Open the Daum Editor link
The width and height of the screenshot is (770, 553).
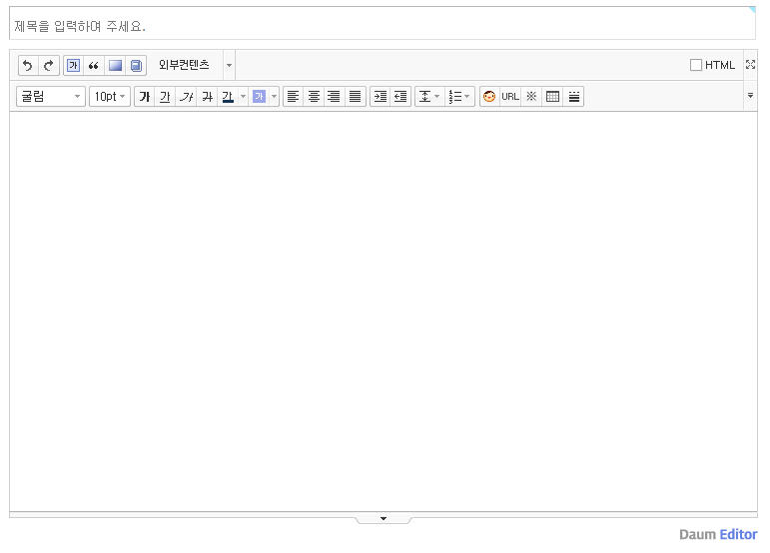[718, 535]
